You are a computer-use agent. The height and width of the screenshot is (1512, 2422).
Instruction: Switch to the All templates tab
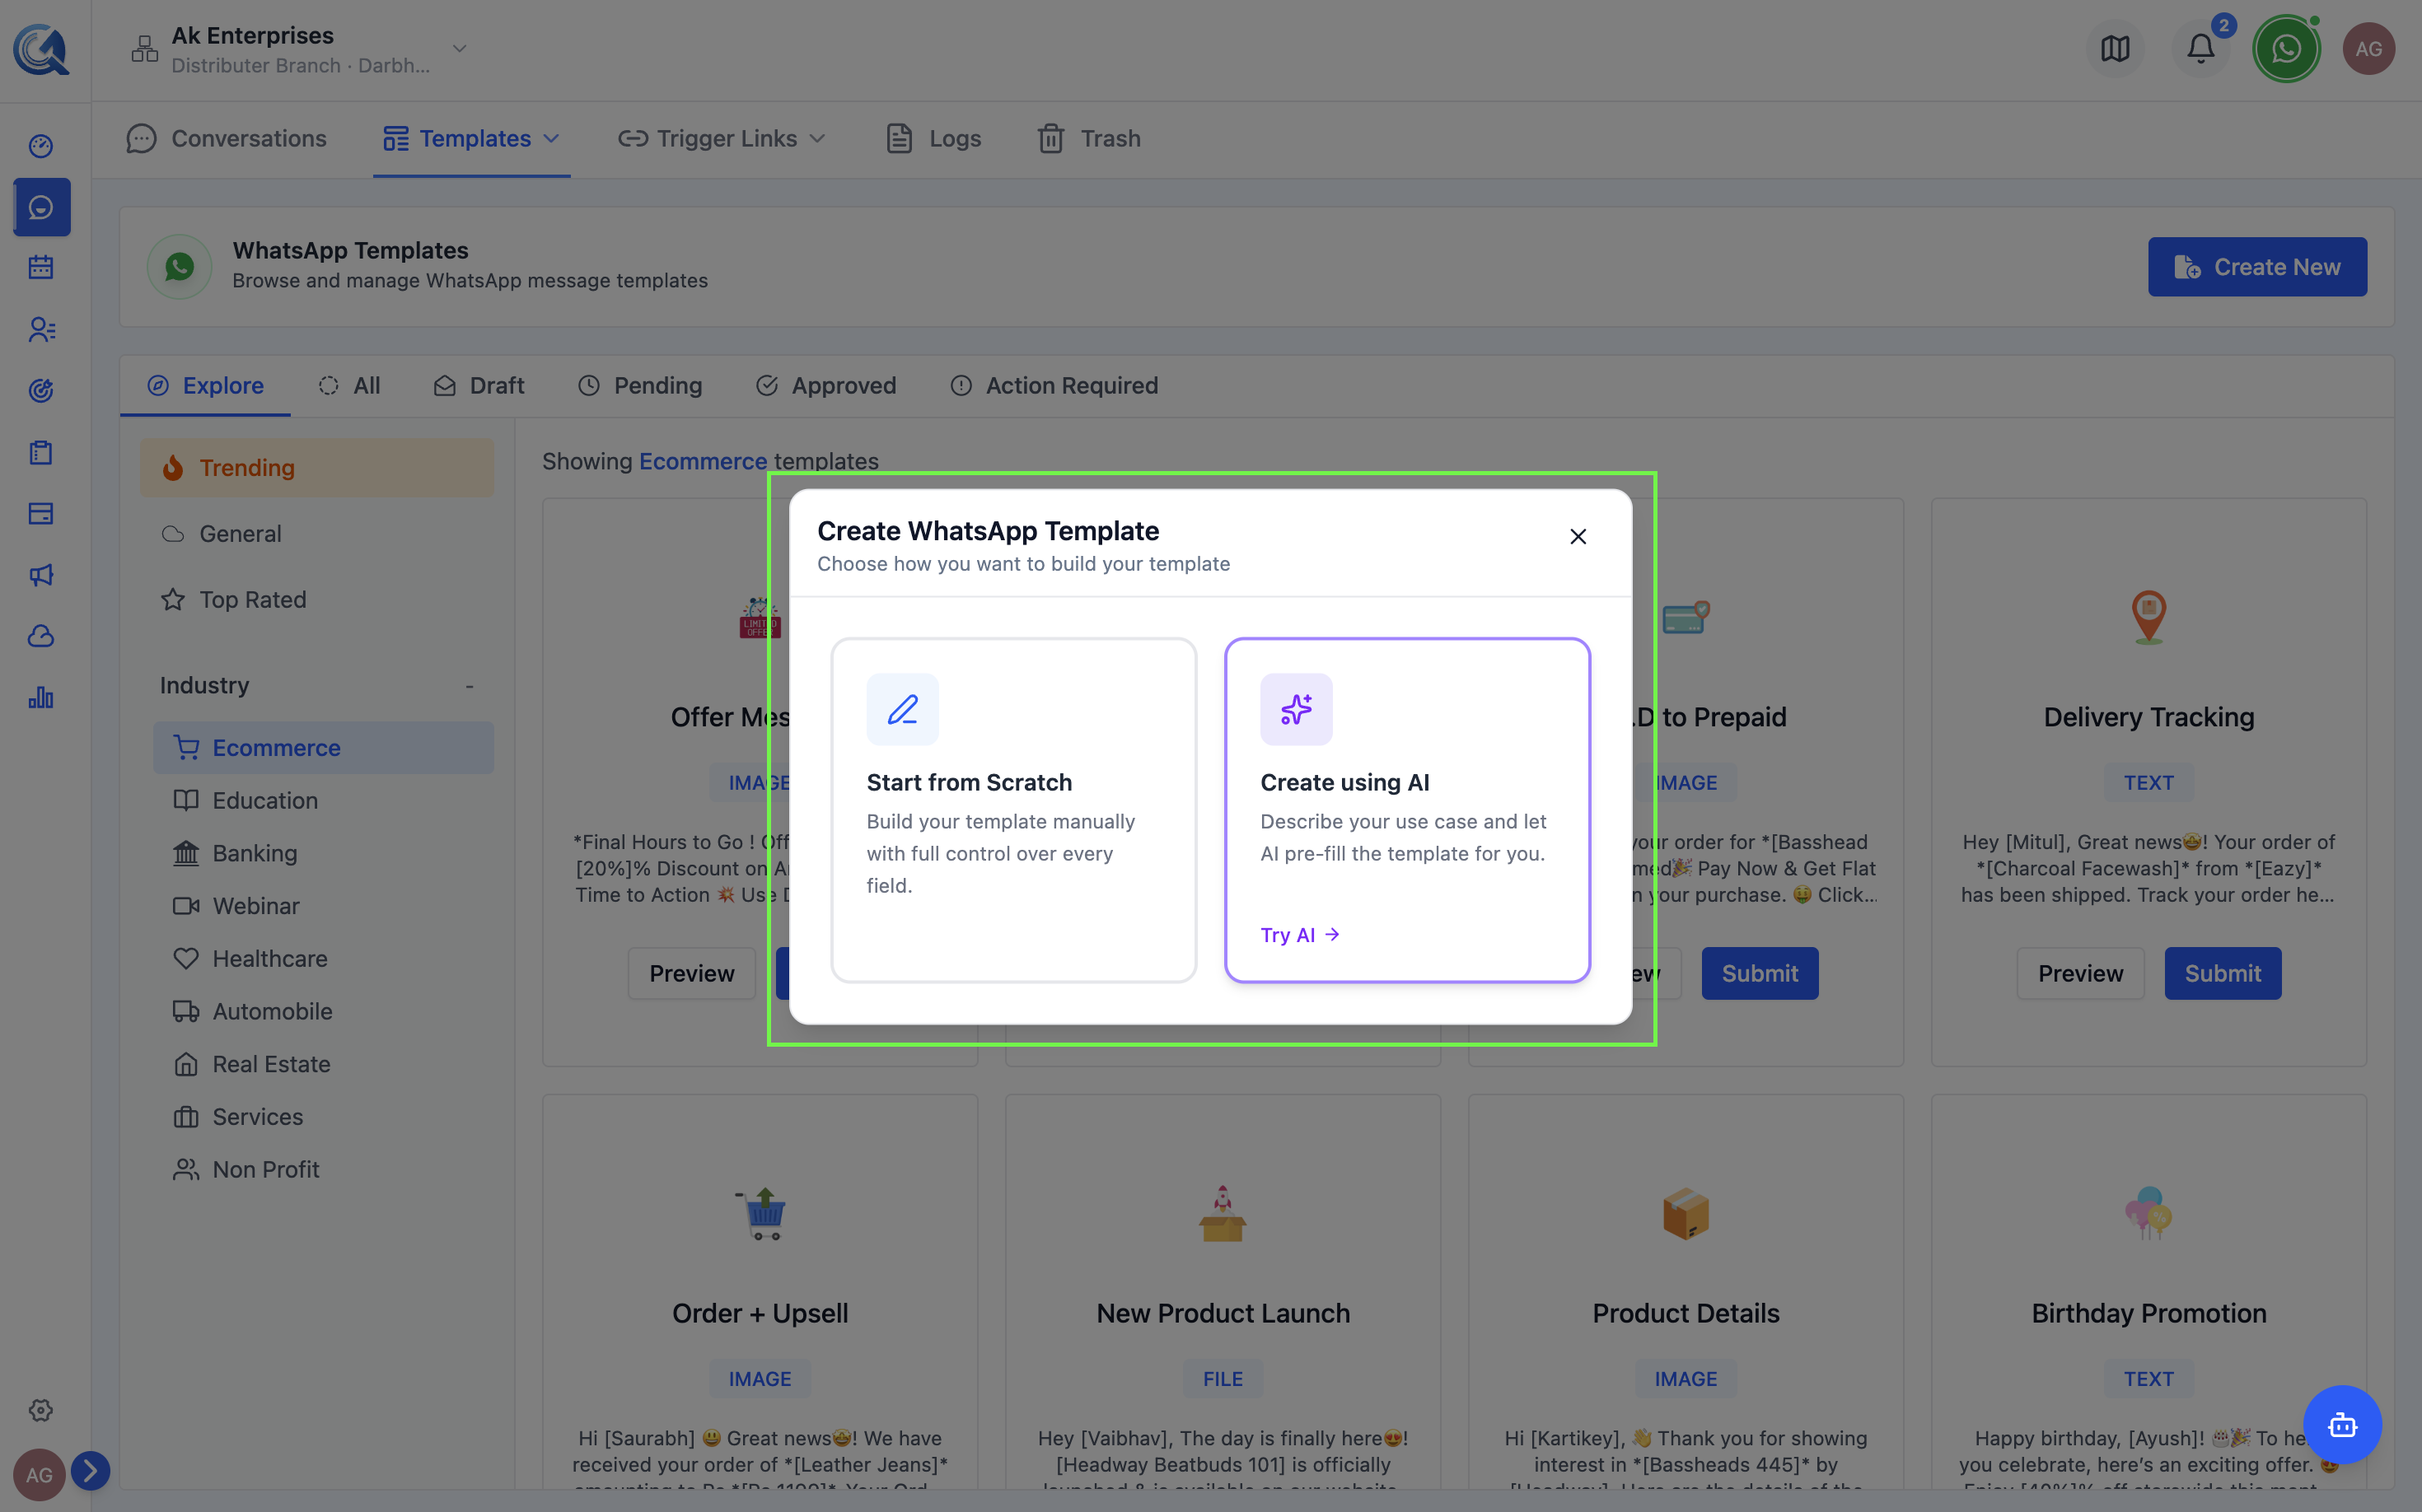[x=349, y=385]
